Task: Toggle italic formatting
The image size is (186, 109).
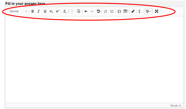Action: point(39,11)
